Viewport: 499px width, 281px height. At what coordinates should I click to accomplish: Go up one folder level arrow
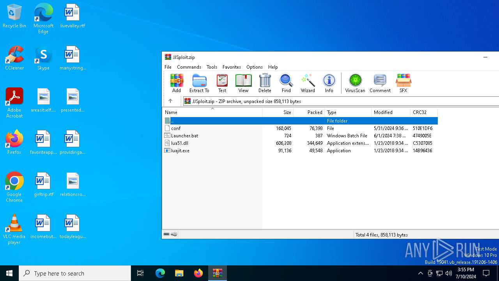pos(170,101)
